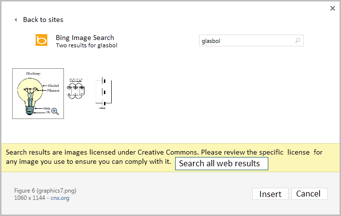Open the cnx.org source link
This screenshot has width=341, height=216.
point(68,198)
